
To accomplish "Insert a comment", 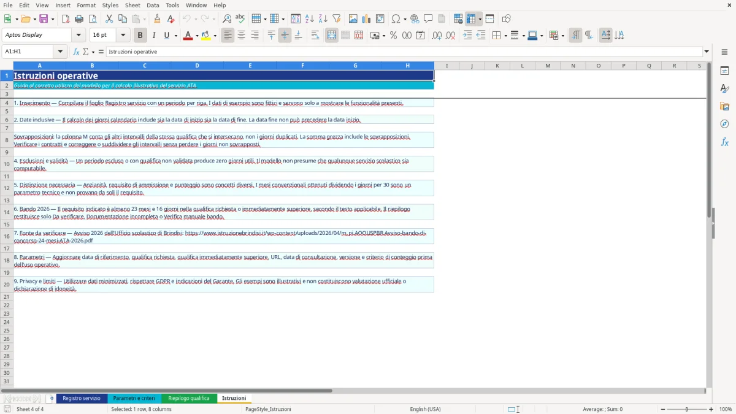I will [x=429, y=19].
